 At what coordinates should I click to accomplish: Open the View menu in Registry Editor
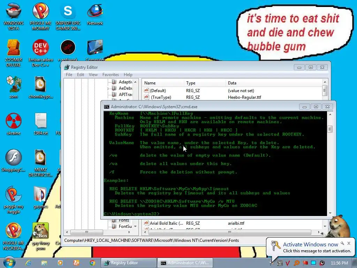pyautogui.click(x=93, y=75)
